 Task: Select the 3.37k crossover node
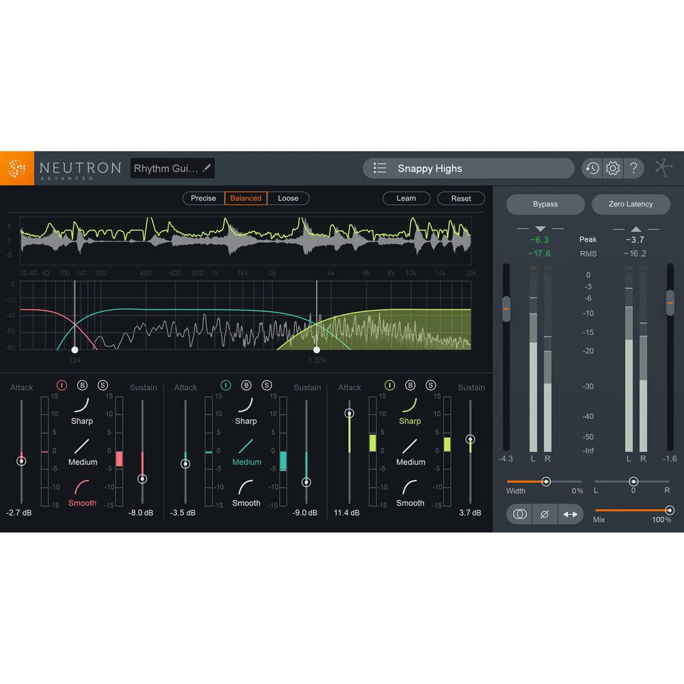(316, 350)
